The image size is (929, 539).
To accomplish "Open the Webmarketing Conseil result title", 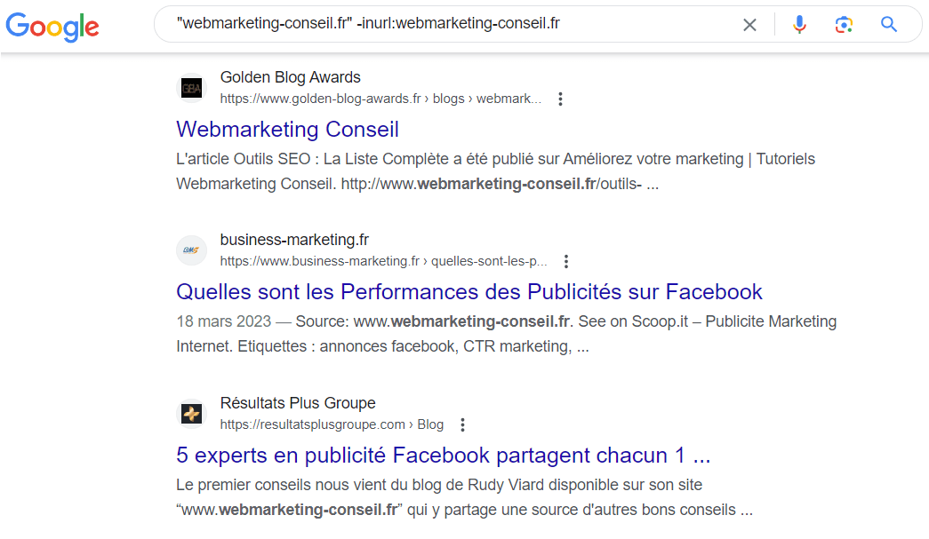I will (x=287, y=129).
